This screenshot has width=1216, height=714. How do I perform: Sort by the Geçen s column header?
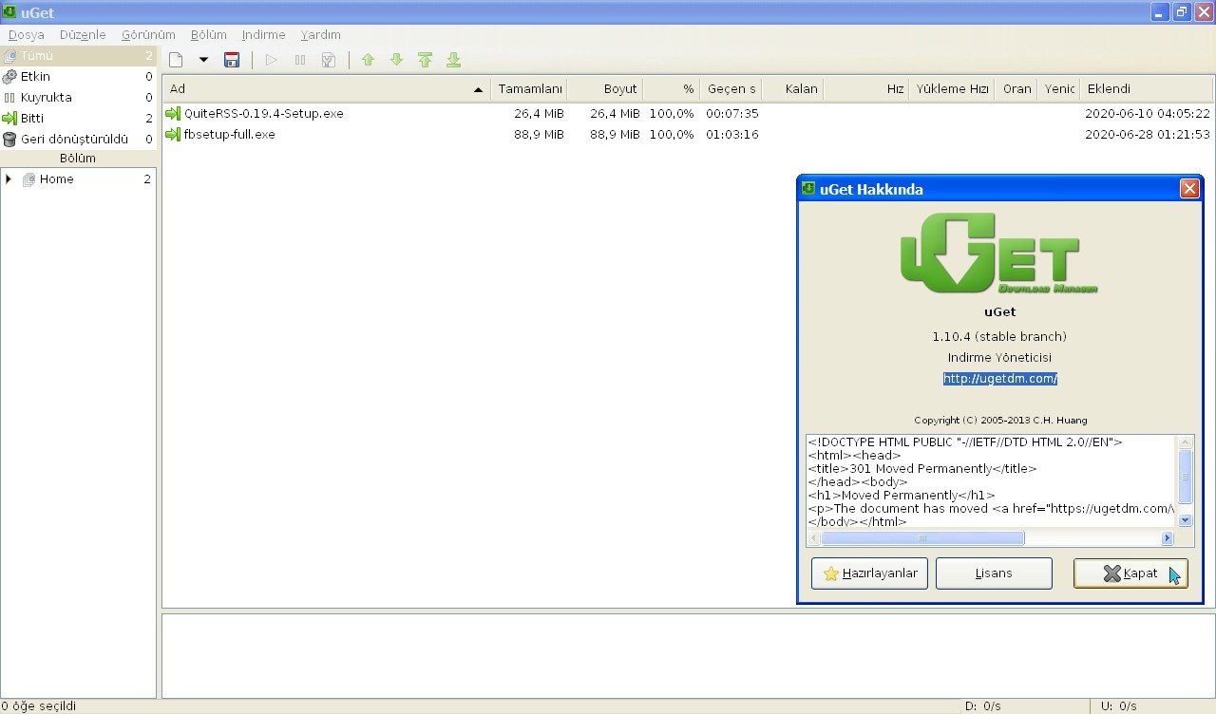(x=731, y=89)
